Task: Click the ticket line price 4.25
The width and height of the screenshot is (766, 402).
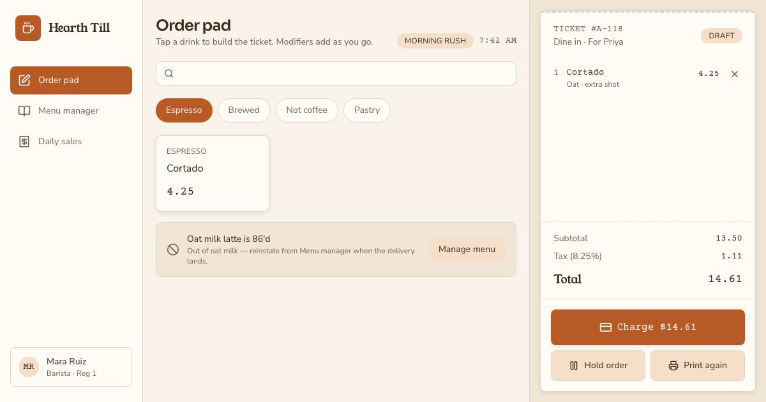Action: click(x=709, y=74)
